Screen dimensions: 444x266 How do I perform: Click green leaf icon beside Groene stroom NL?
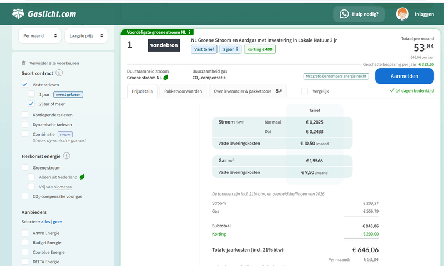pos(166,78)
